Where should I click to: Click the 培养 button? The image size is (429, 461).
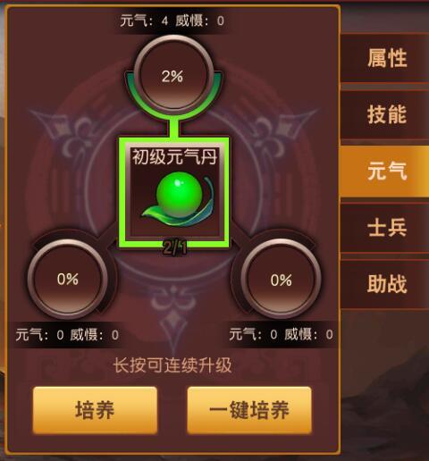pyautogui.click(x=95, y=410)
